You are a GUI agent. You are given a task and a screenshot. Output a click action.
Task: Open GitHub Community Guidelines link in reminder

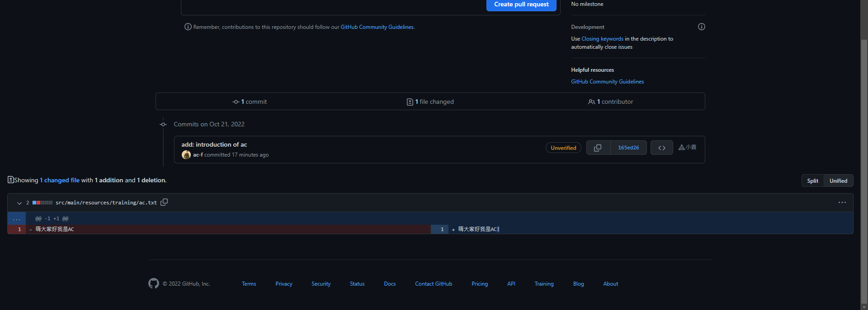click(377, 27)
